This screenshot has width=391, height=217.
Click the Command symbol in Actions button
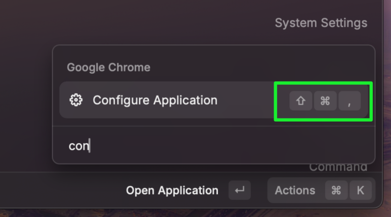click(336, 190)
